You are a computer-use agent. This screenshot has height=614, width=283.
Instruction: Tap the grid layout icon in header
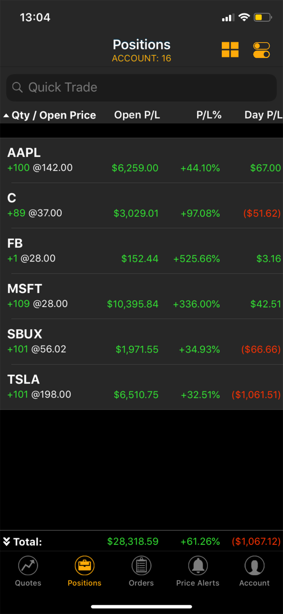pyautogui.click(x=230, y=50)
